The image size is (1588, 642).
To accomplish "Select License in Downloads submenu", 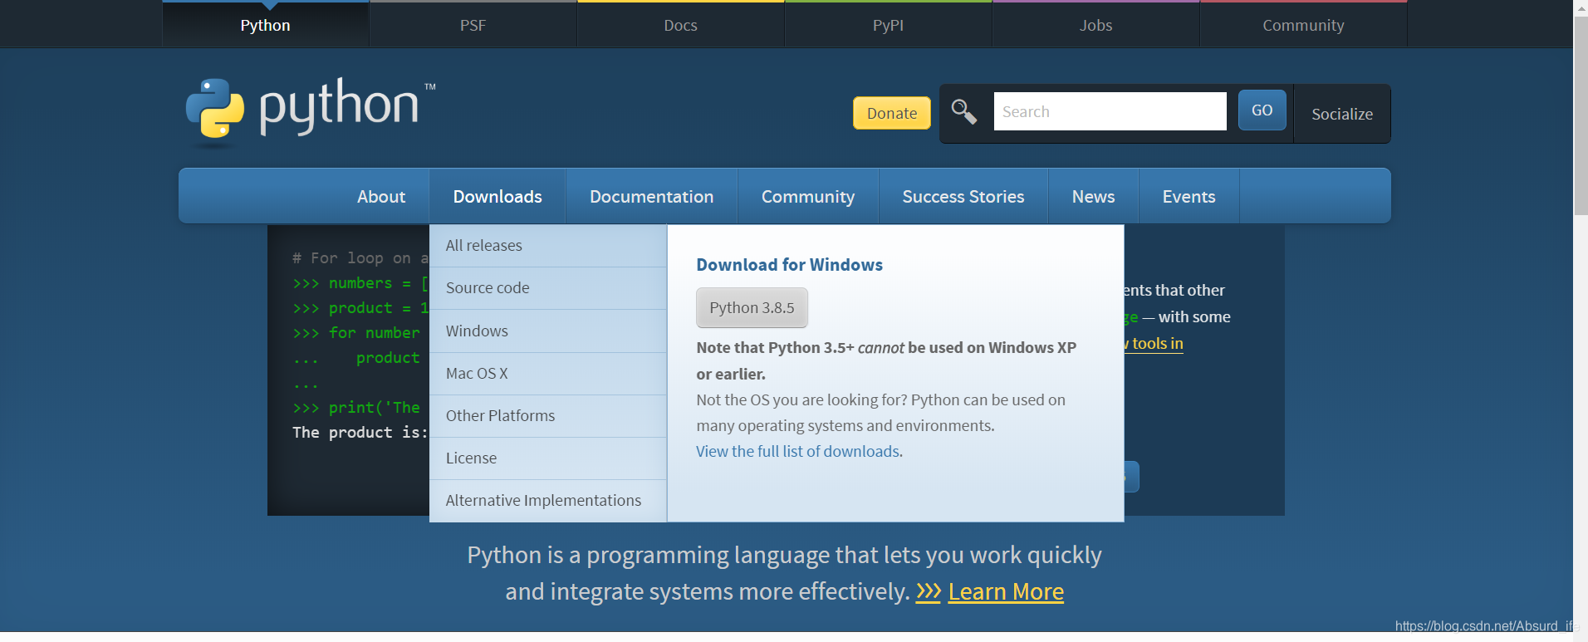I will (x=548, y=458).
